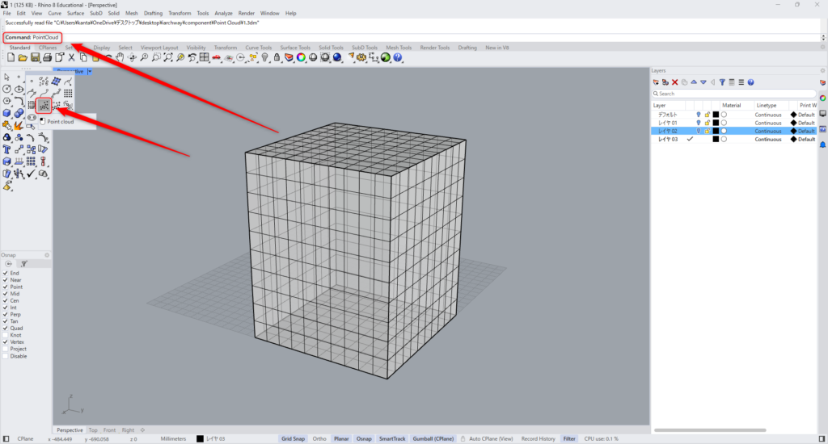The height and width of the screenshot is (444, 828).
Task: Open Layers panel help icon
Action: pos(750,82)
